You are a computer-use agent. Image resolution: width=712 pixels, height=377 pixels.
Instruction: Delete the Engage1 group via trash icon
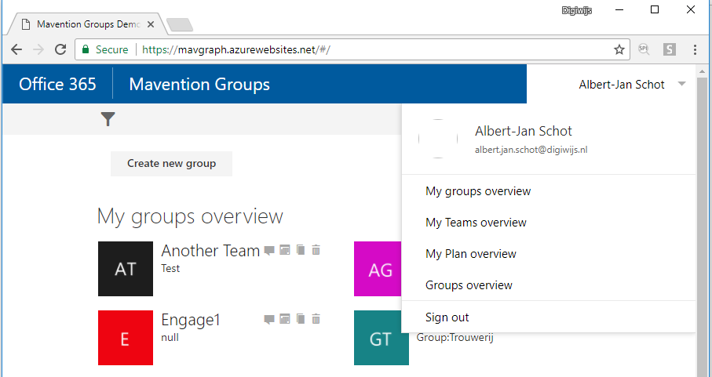tap(316, 318)
